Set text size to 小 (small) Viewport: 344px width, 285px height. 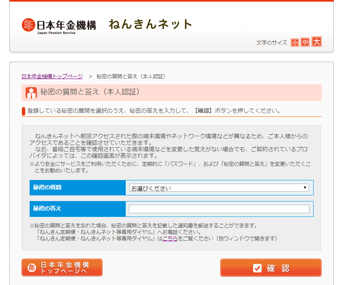pyautogui.click(x=295, y=42)
